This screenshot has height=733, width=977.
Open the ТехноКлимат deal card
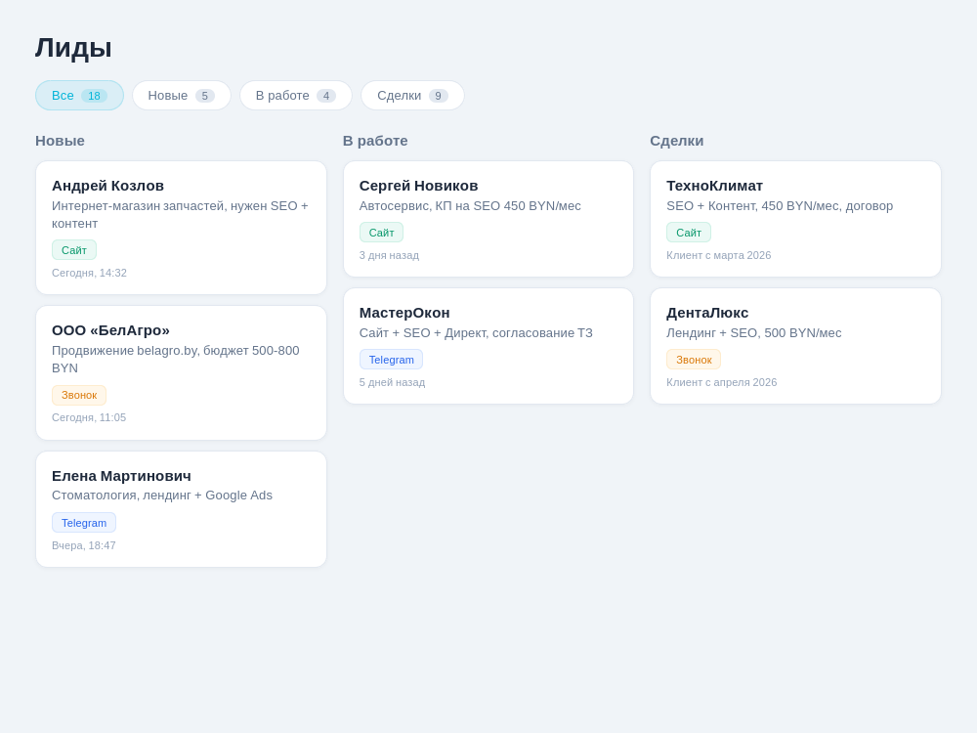[x=795, y=219]
